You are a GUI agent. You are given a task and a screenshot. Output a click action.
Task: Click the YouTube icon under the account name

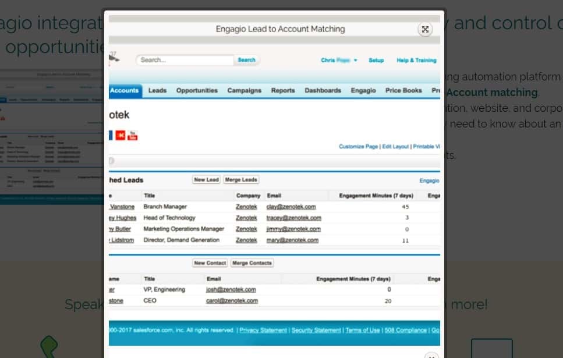(133, 135)
